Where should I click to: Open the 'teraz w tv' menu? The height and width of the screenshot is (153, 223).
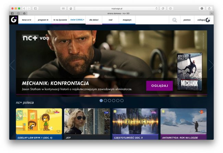pyautogui.click(x=27, y=20)
